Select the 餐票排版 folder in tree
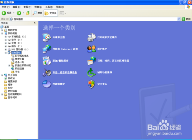Screen dimensions: 192x140 12,81
